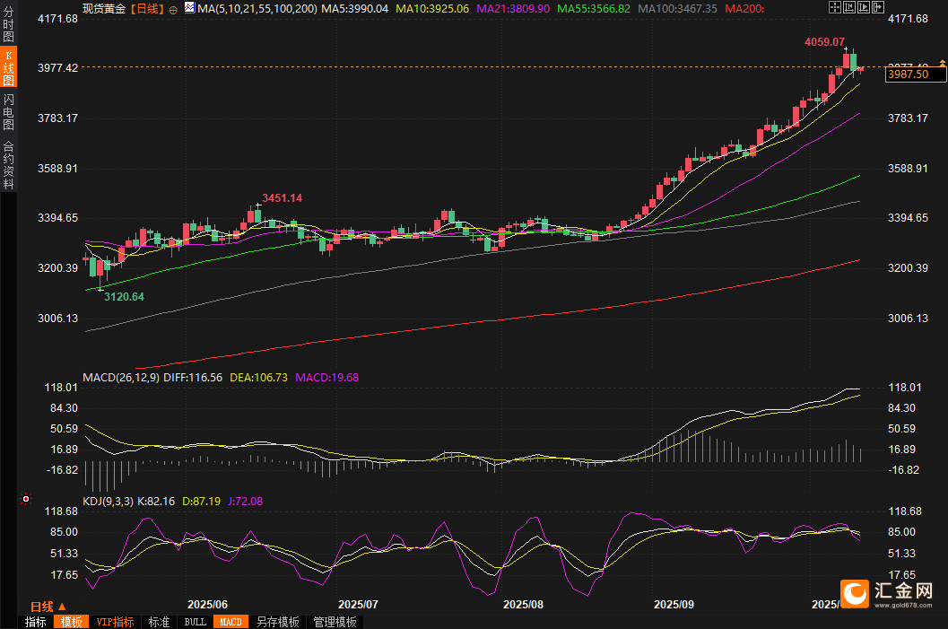The width and height of the screenshot is (948, 629).
Task: Toggle the 标准 template button
Action: (159, 622)
